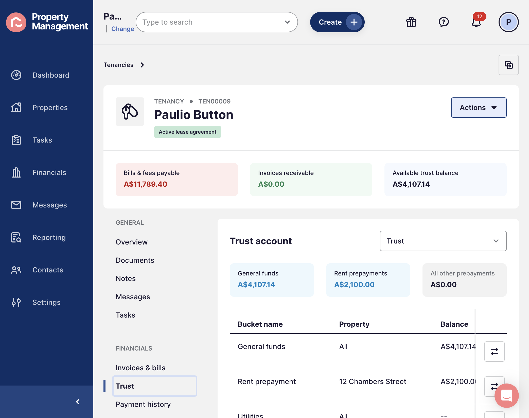
Task: Open the Documents section
Action: click(x=135, y=260)
